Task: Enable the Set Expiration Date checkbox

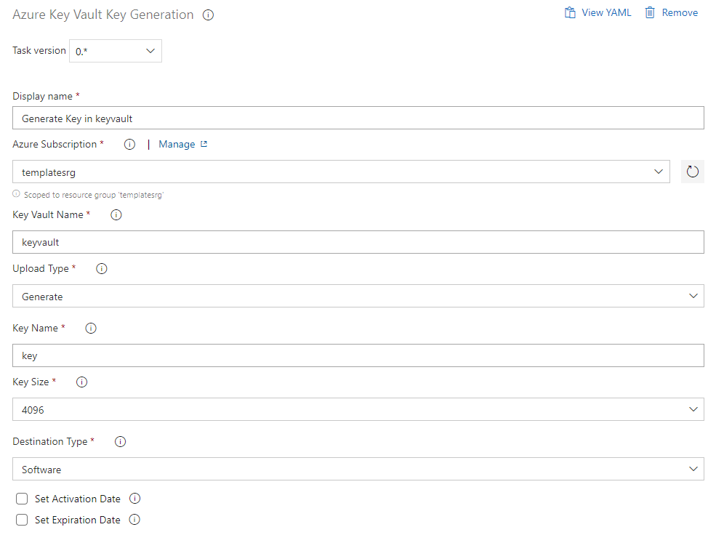Action: pyautogui.click(x=22, y=520)
